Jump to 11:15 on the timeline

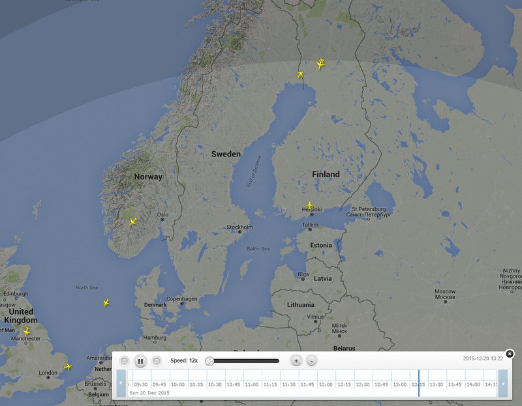point(270,384)
